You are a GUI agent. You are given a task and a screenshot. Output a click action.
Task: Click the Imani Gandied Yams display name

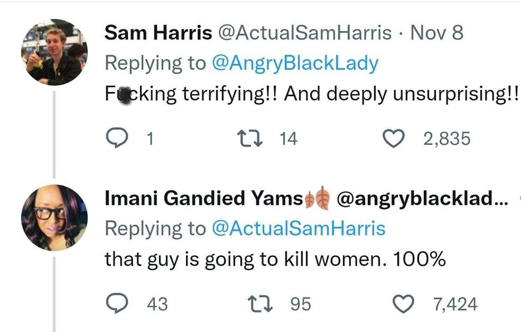[204, 198]
